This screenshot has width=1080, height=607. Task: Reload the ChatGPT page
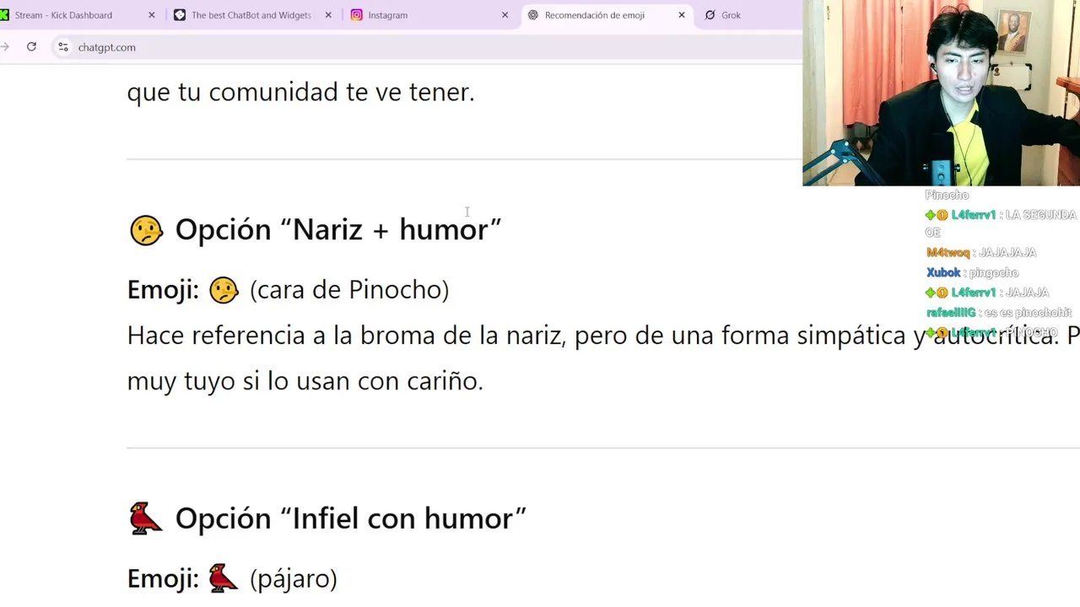(x=31, y=47)
